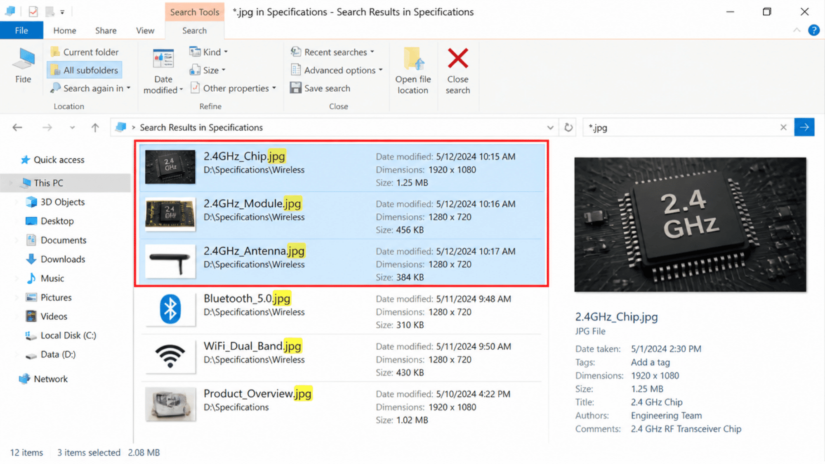This screenshot has width=825, height=464.
Task: Open Downloads in navigation pane
Action: tap(55, 259)
